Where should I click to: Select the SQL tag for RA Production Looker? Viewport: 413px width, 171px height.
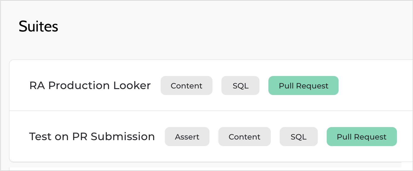click(x=240, y=86)
